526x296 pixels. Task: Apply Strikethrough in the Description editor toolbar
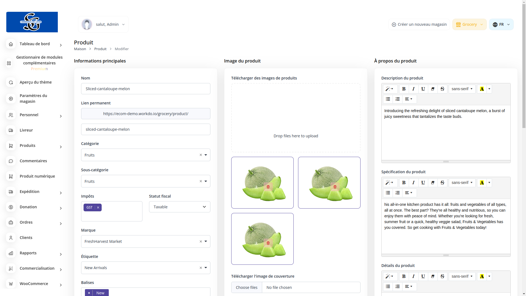[442, 89]
